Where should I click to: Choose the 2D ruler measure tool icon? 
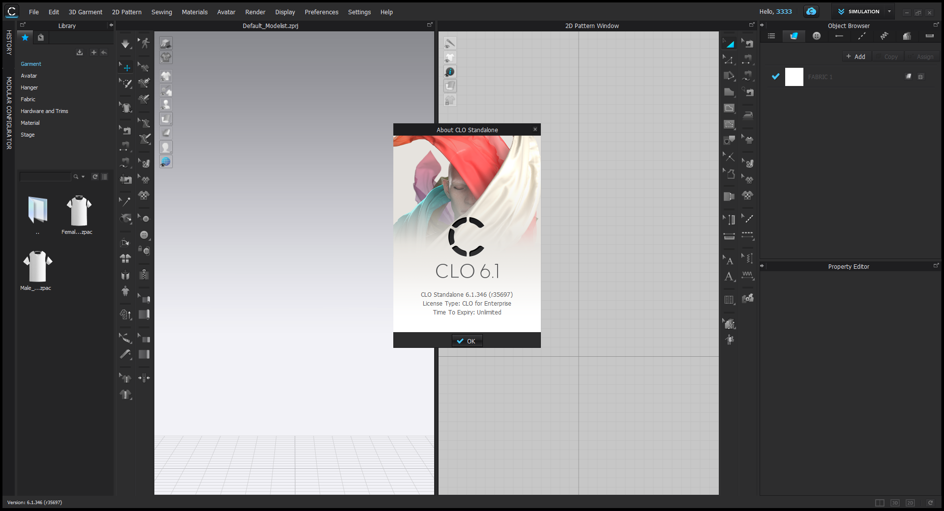730,236
